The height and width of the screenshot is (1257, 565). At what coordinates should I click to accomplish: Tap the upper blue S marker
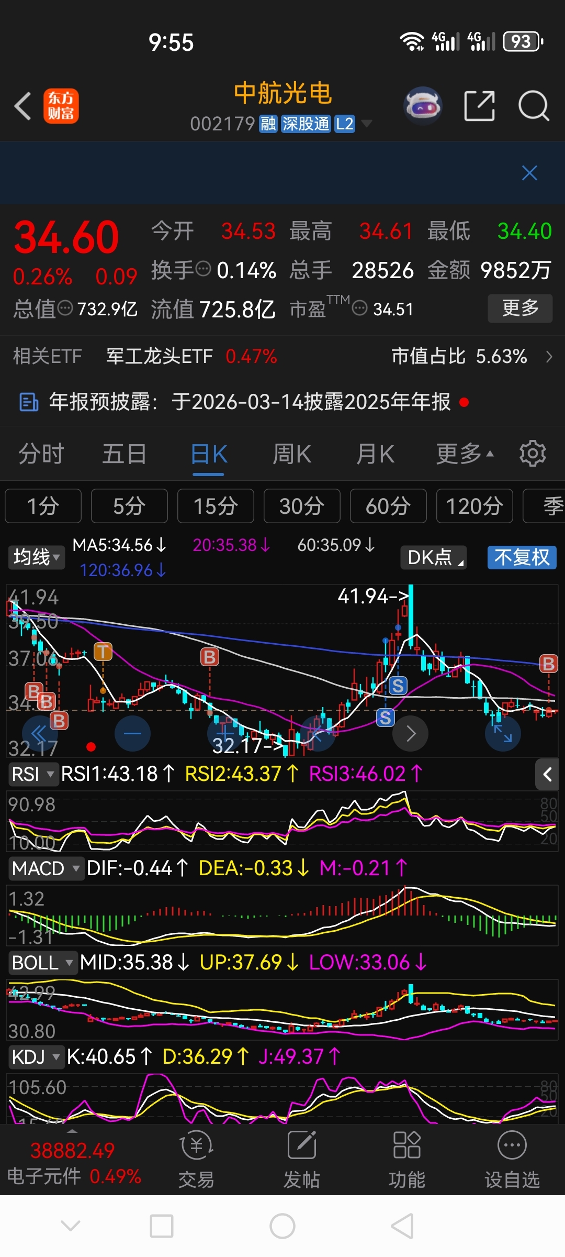click(x=398, y=685)
